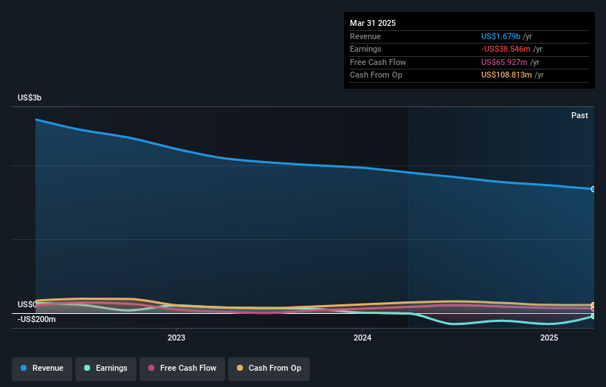
Task: Click the 2024 x-axis label
Action: (x=362, y=338)
